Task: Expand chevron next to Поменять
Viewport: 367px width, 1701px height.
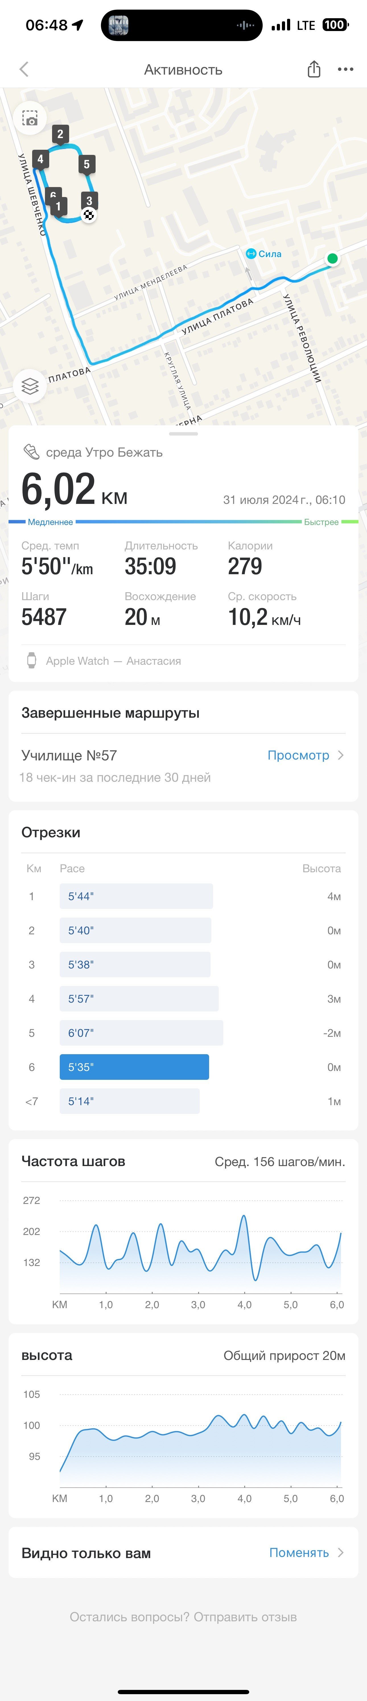Action: tap(341, 1552)
